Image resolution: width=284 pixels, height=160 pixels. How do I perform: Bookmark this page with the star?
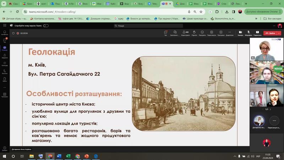coord(201,12)
